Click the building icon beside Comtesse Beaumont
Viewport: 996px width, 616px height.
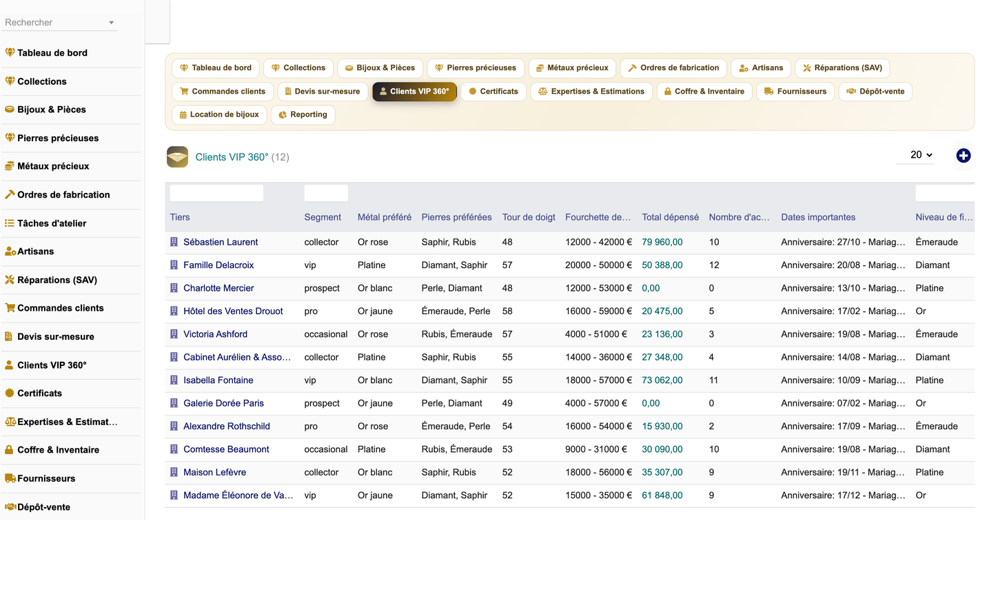click(174, 449)
